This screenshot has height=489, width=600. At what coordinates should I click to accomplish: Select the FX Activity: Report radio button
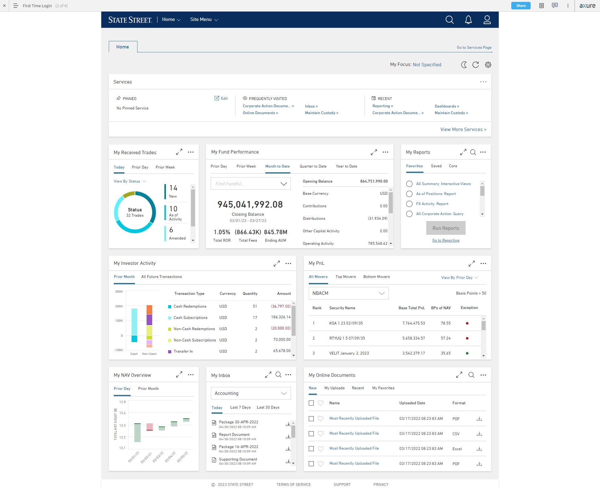tap(409, 204)
